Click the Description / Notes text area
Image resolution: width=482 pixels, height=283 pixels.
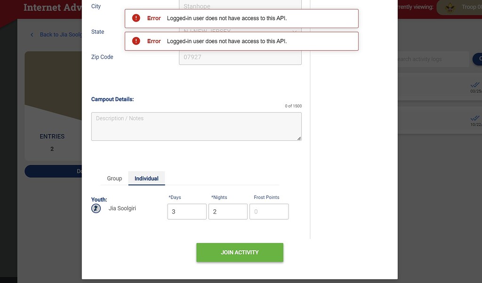pos(196,126)
